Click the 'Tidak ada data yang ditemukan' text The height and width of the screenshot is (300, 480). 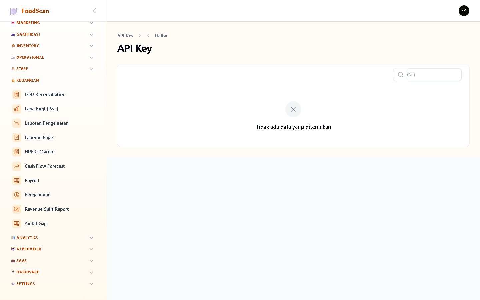[293, 127]
